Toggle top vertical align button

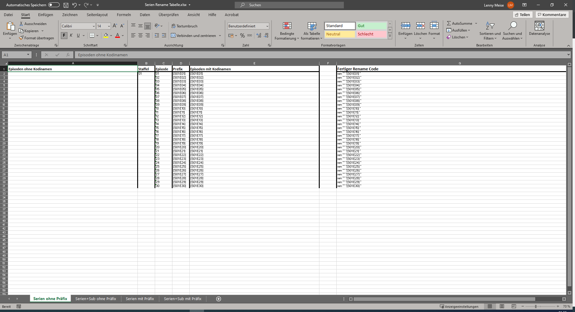pyautogui.click(x=133, y=26)
